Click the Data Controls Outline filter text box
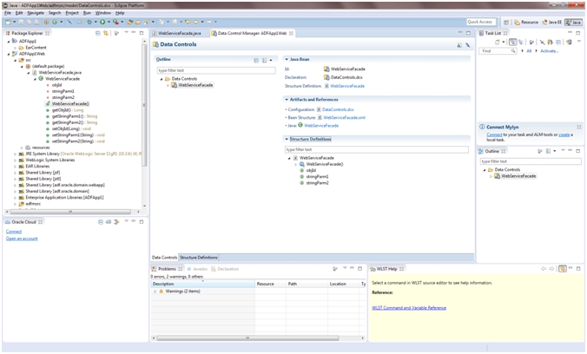The width and height of the screenshot is (587, 354). coord(216,70)
